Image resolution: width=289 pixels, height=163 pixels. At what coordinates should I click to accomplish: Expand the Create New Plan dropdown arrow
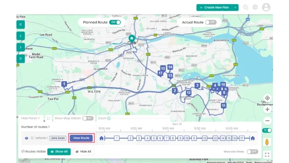pyautogui.click(x=235, y=7)
